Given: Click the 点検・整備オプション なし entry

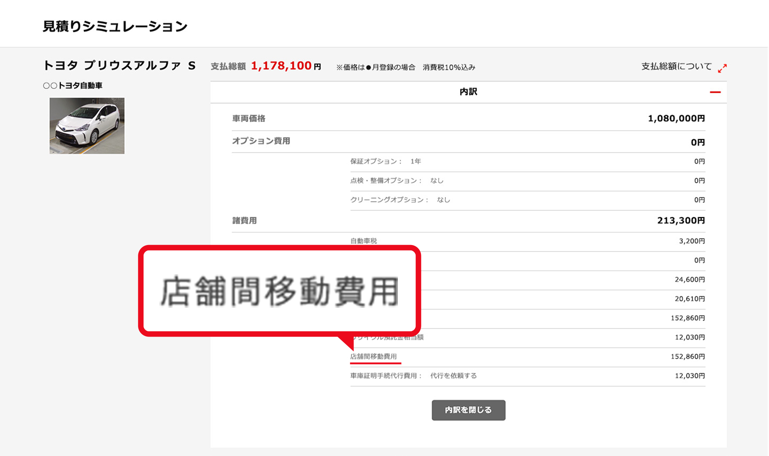Looking at the screenshot, I should [x=396, y=181].
